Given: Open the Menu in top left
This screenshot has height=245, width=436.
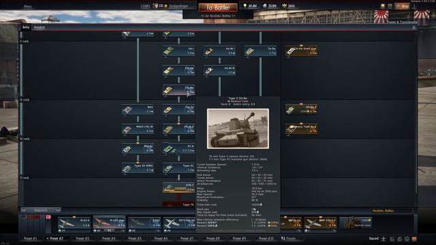Looking at the screenshot, I should pos(27,6).
